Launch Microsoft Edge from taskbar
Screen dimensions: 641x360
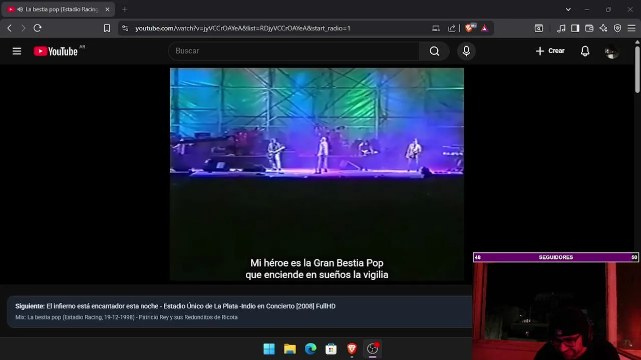point(310,349)
